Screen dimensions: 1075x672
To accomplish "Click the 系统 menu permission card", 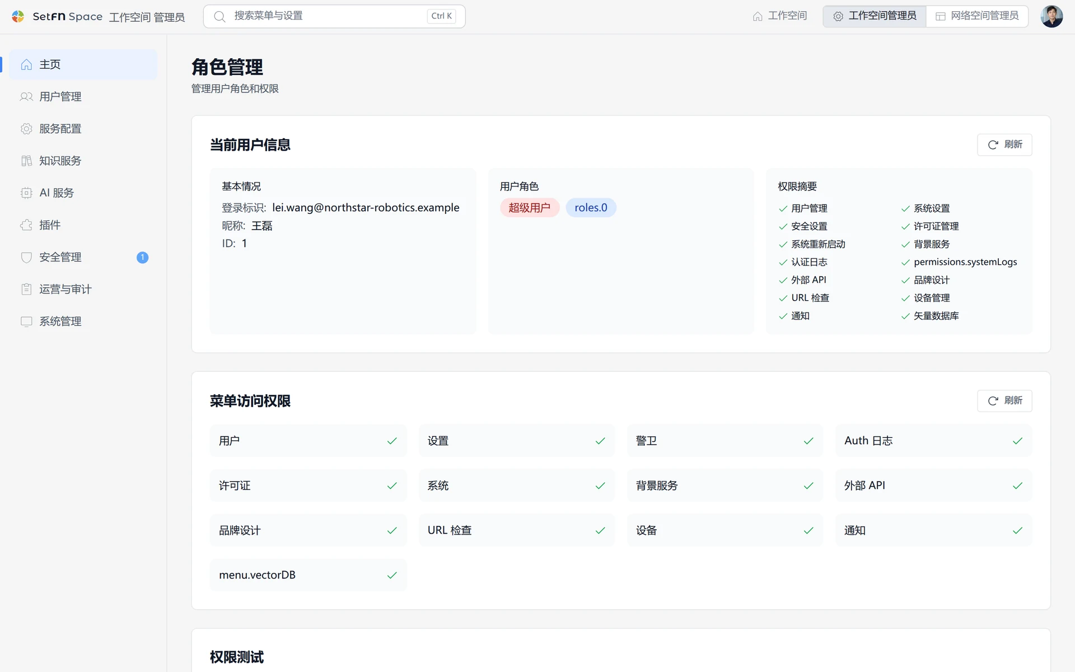I will [516, 486].
